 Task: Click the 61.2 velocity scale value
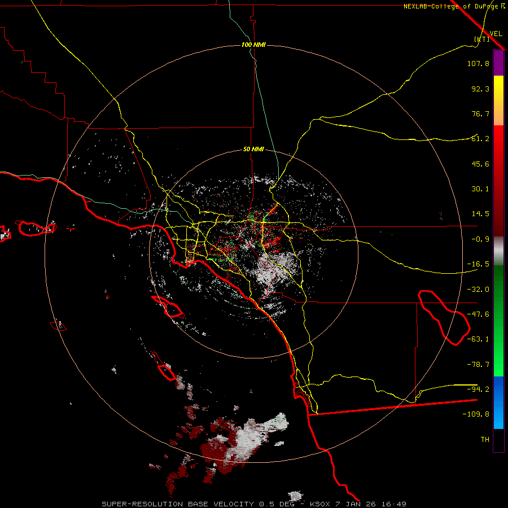480,139
